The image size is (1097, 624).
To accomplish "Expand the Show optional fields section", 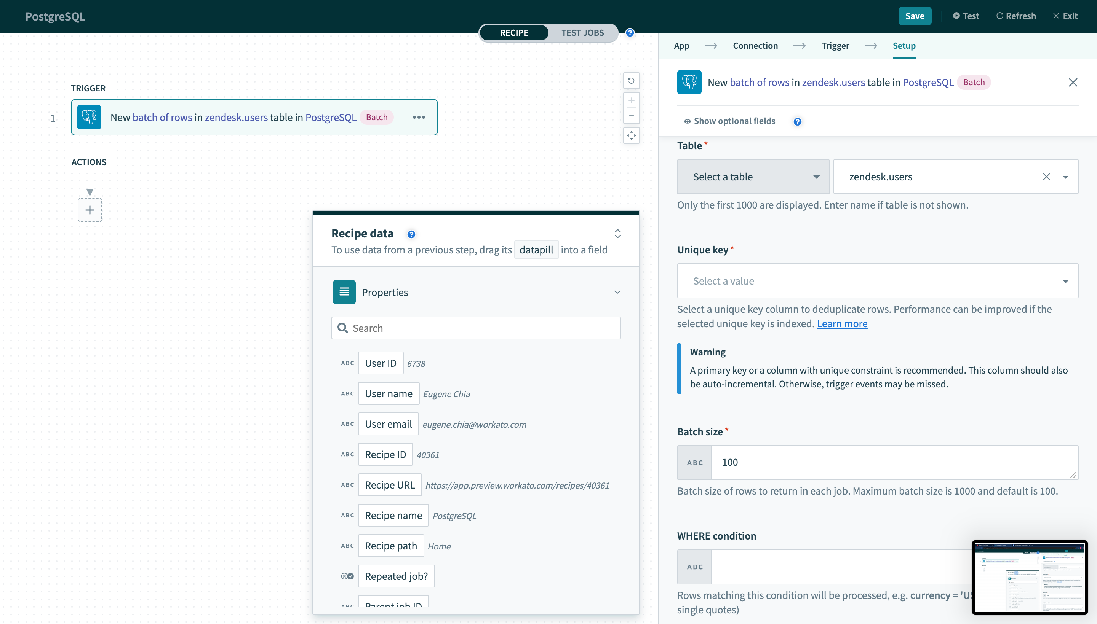I will point(729,121).
